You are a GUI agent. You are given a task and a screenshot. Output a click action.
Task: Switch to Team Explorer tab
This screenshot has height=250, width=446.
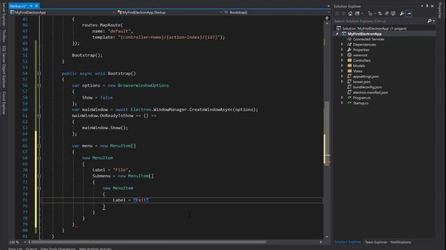pyautogui.click(x=376, y=242)
